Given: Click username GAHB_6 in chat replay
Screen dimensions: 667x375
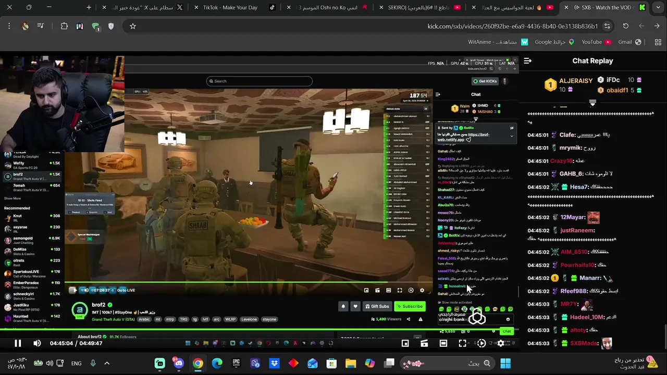Looking at the screenshot, I should click(x=571, y=174).
